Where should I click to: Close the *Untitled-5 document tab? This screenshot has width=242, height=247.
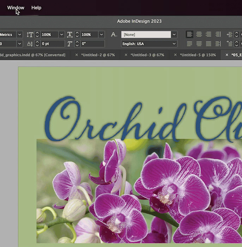175,55
